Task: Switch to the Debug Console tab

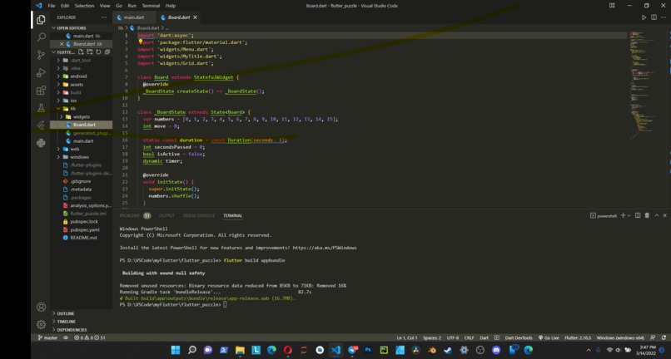Action: point(199,215)
